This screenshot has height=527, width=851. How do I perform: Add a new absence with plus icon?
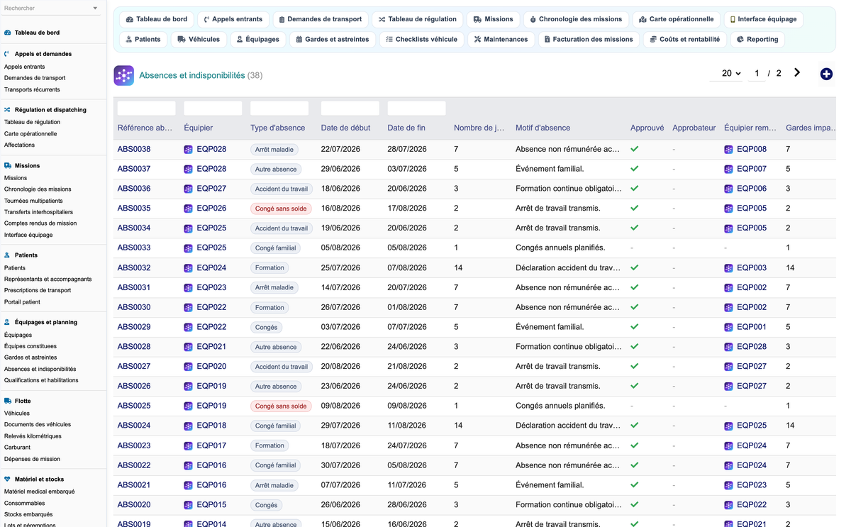[x=826, y=74]
